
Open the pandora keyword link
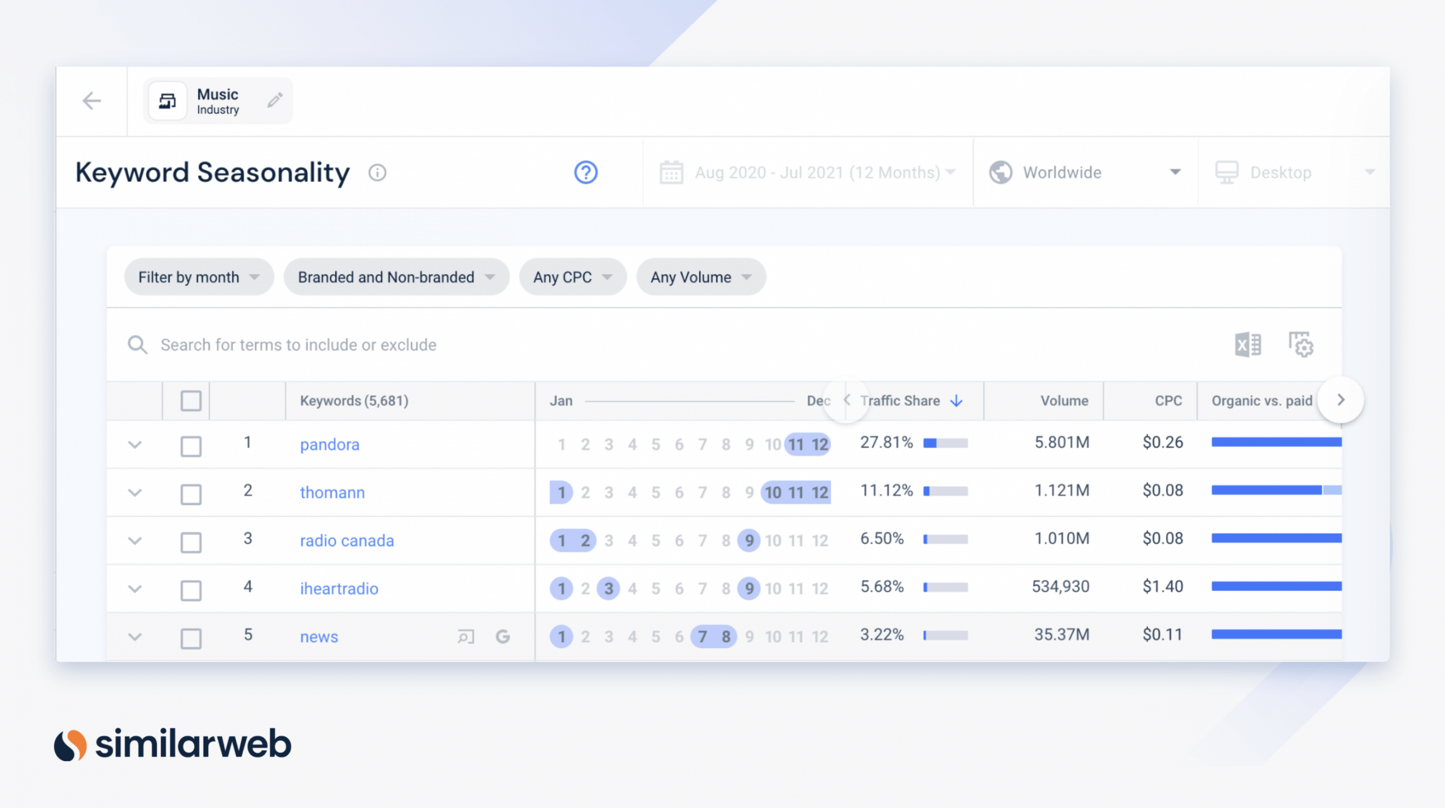(330, 445)
